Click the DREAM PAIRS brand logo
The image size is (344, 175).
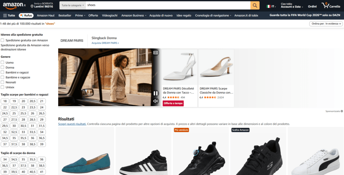tap(72, 41)
